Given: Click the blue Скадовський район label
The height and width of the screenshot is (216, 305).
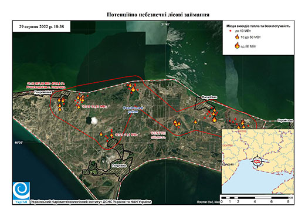Looking at the screenshot, I should tap(133, 110).
